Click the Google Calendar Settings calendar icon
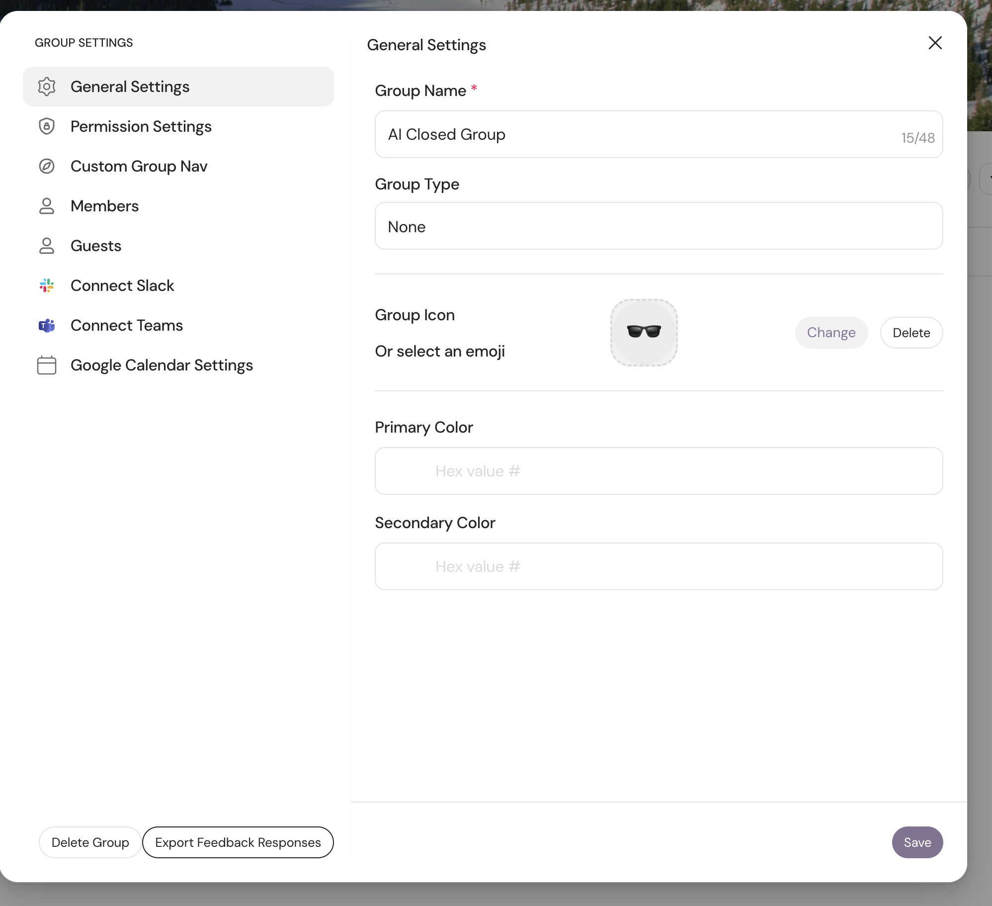The height and width of the screenshot is (906, 992). pos(47,365)
